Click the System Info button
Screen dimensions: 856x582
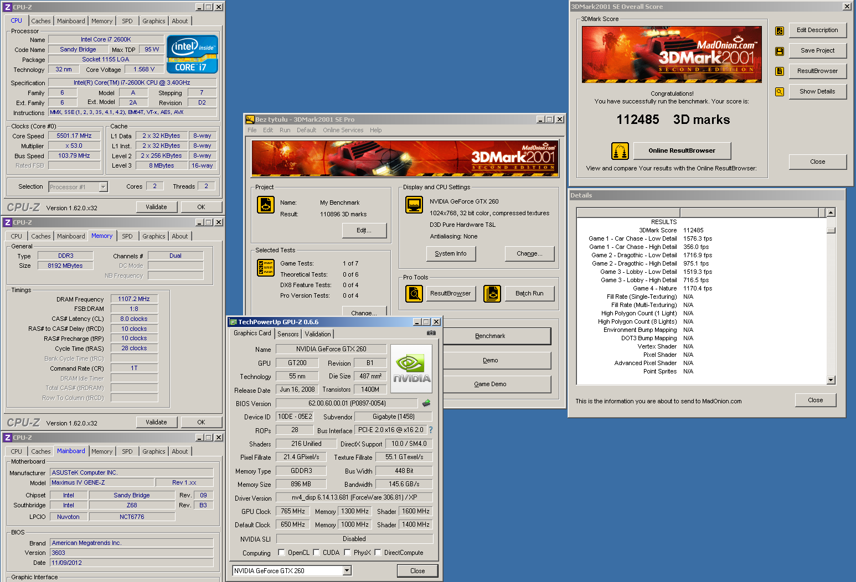(x=451, y=253)
